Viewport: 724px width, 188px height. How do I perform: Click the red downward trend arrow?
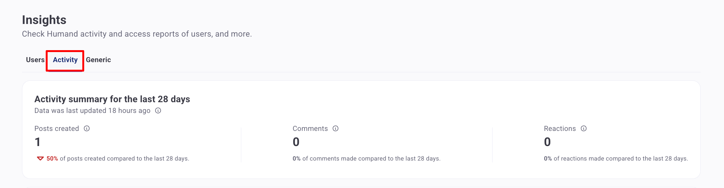point(40,158)
